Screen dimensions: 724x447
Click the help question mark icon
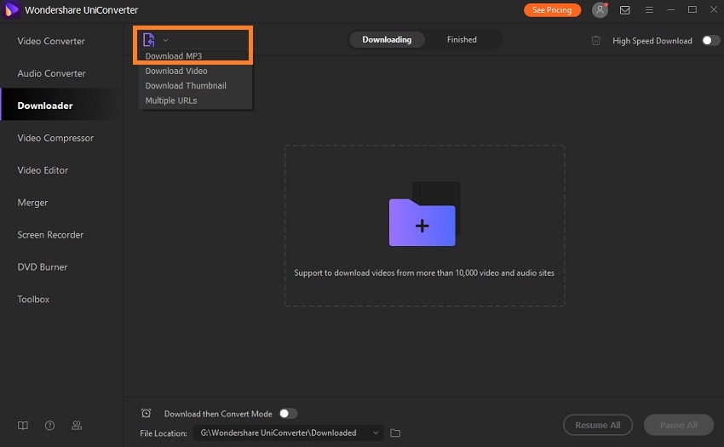(x=50, y=426)
